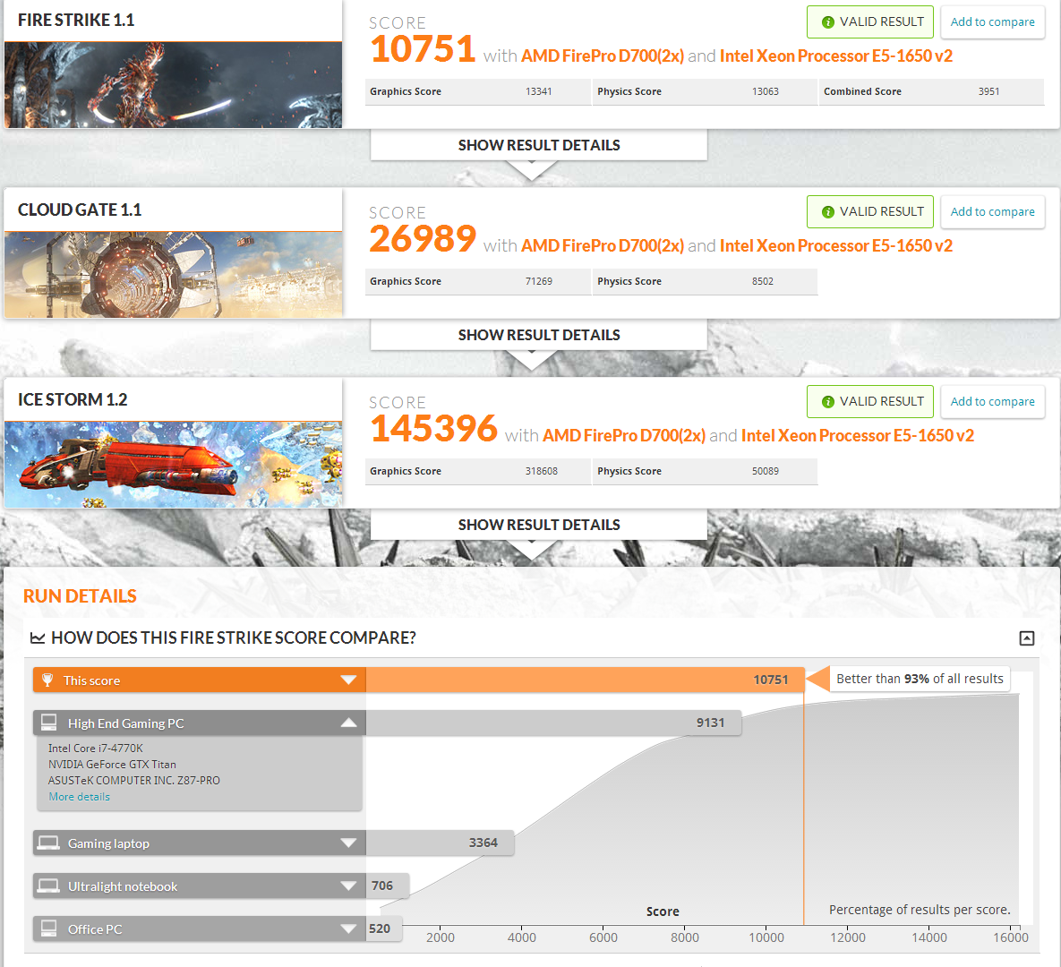The height and width of the screenshot is (967, 1061).
Task: Click Ice Storm Valid Result info icon
Action: click(827, 402)
